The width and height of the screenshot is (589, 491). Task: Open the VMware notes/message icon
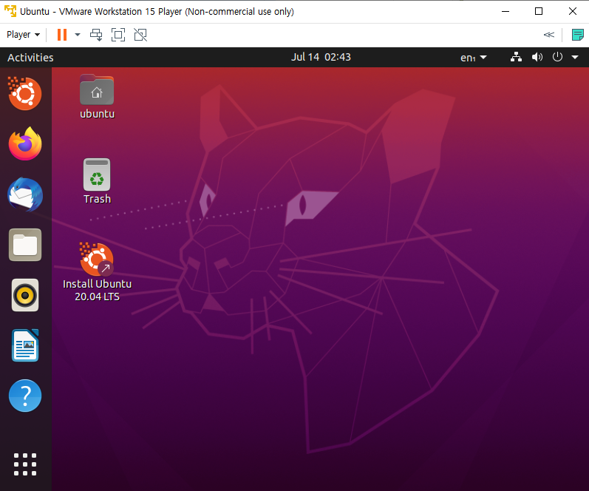point(577,35)
